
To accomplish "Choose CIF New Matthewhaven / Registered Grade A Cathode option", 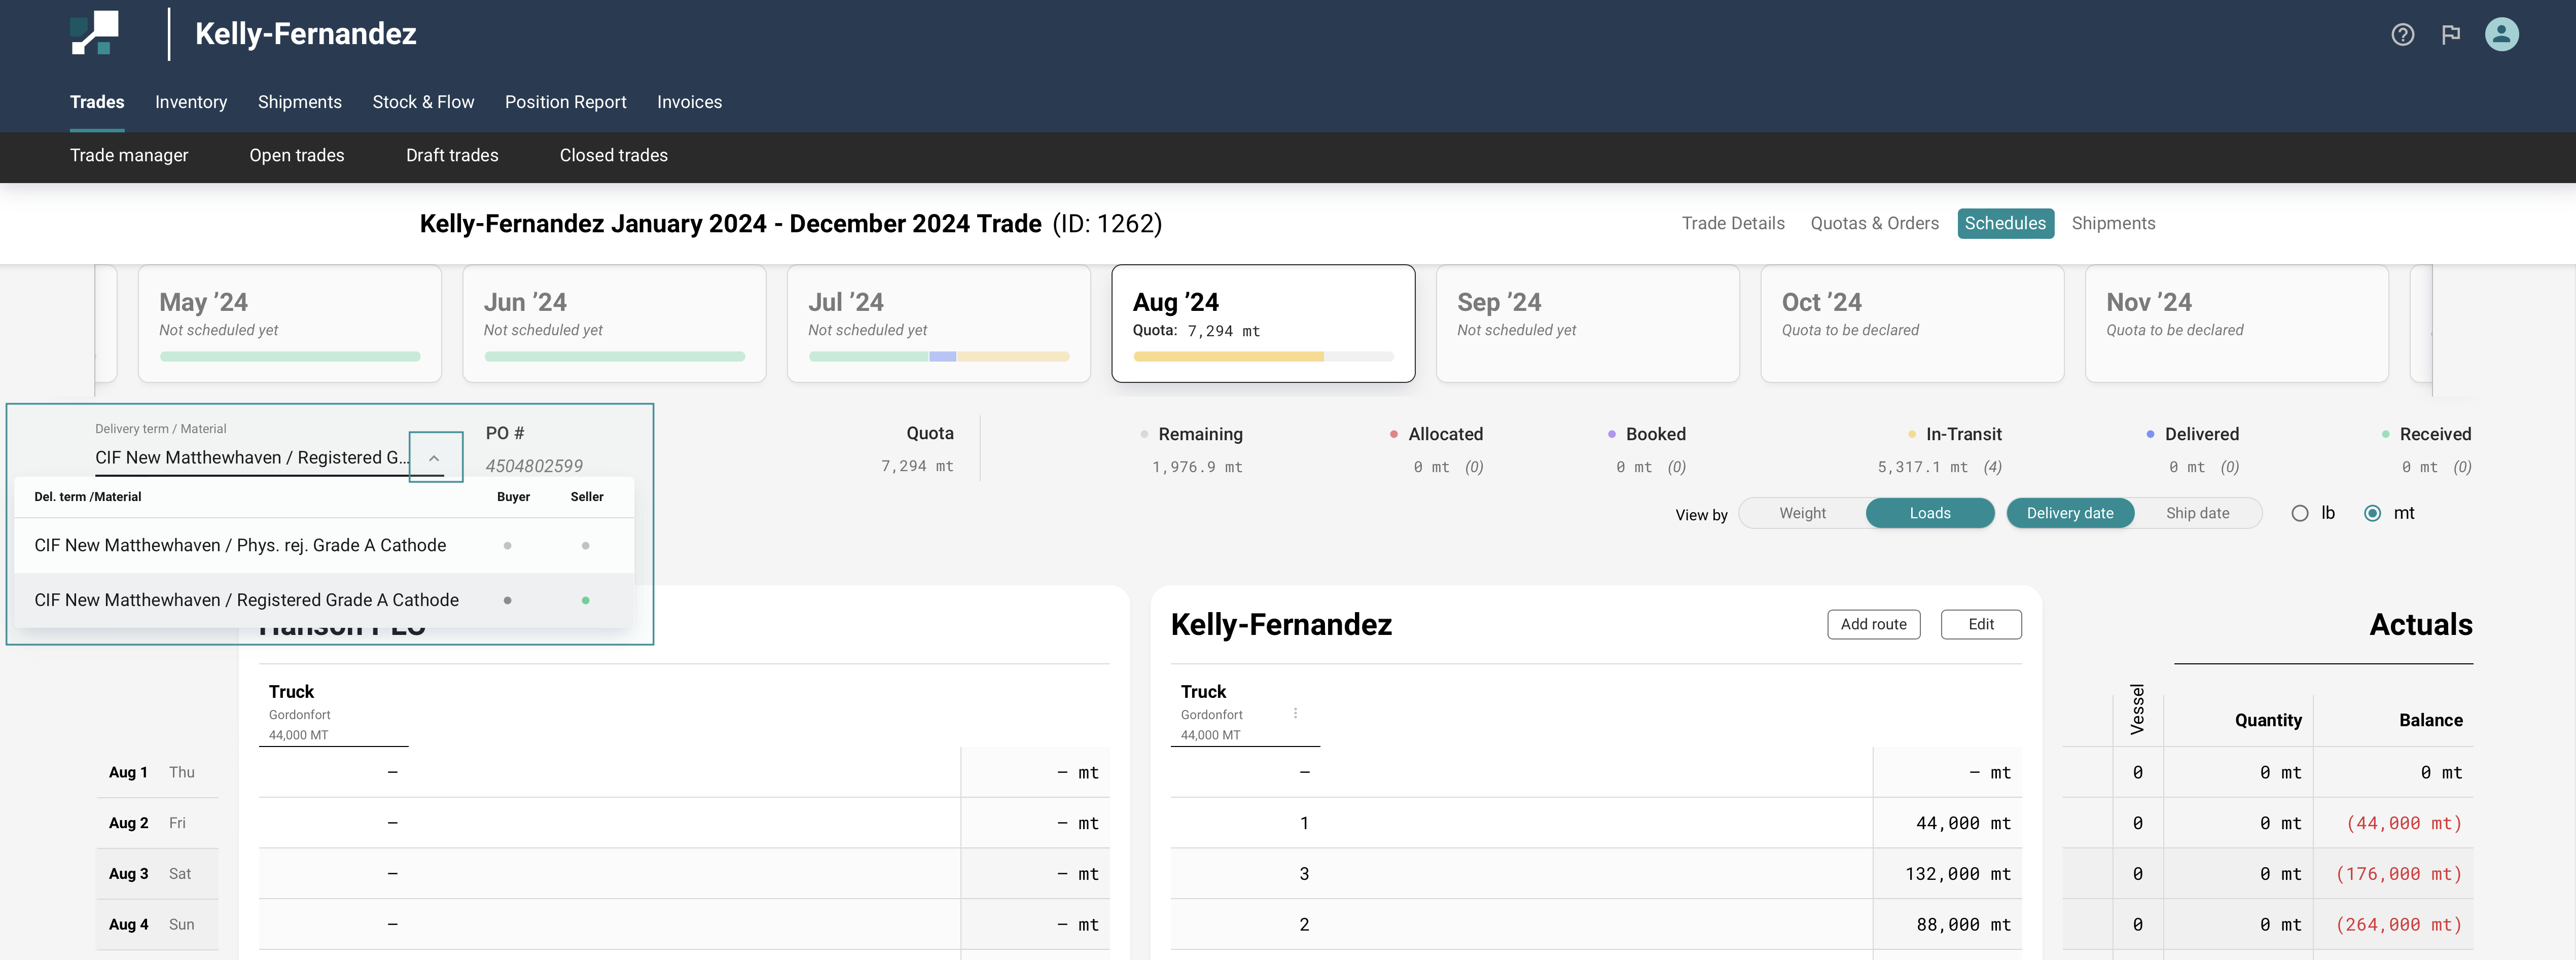I will (246, 600).
